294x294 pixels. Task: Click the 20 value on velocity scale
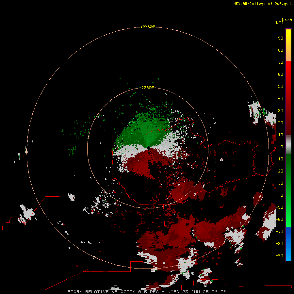coord(281,123)
